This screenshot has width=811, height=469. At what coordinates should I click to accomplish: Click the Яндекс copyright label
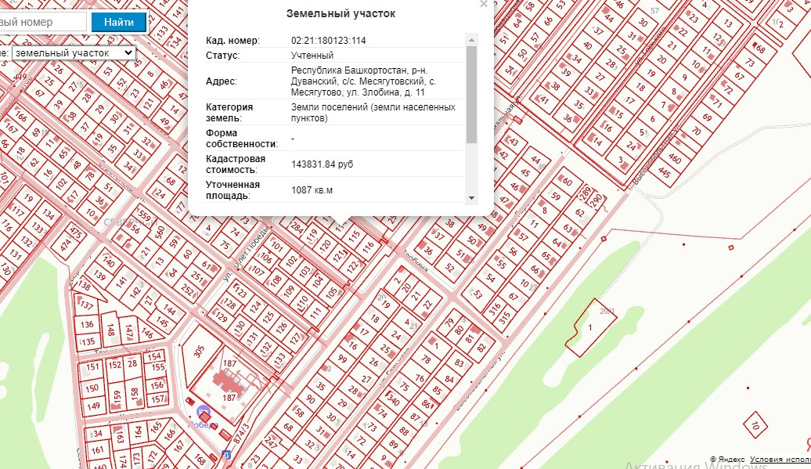click(x=727, y=459)
